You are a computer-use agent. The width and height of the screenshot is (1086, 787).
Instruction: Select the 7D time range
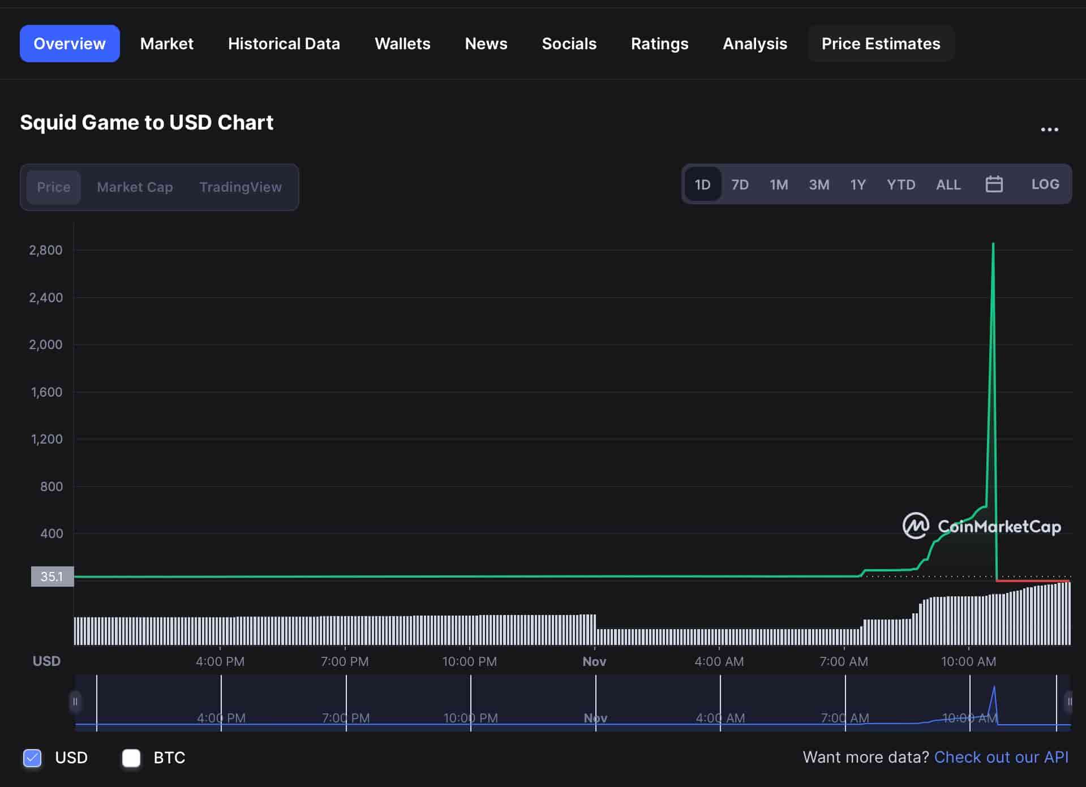(x=740, y=184)
